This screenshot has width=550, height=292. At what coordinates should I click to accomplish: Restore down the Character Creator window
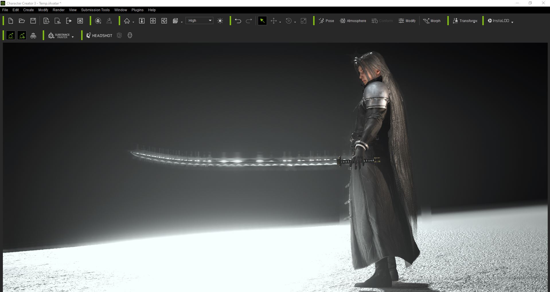pyautogui.click(x=530, y=3)
